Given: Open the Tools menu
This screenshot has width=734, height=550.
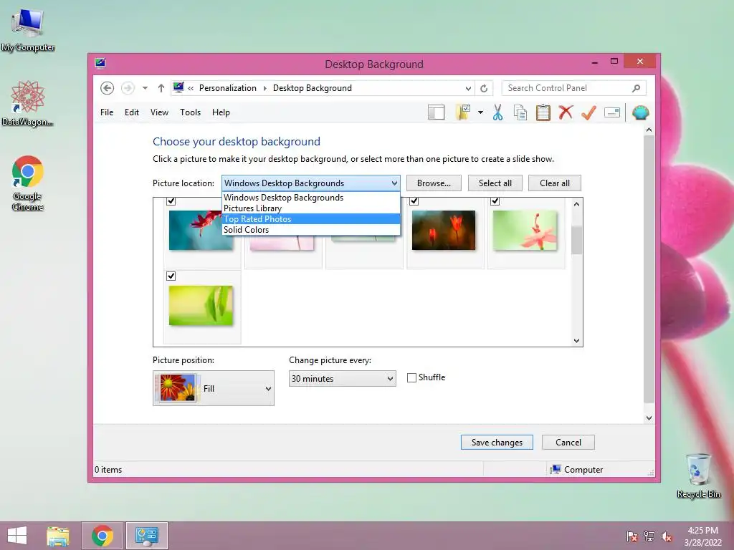Looking at the screenshot, I should click(190, 112).
